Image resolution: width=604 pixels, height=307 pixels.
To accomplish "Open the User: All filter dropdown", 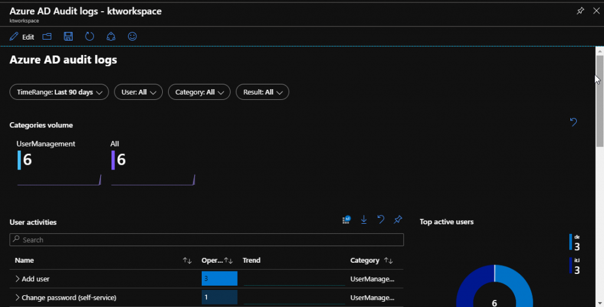I will point(138,92).
